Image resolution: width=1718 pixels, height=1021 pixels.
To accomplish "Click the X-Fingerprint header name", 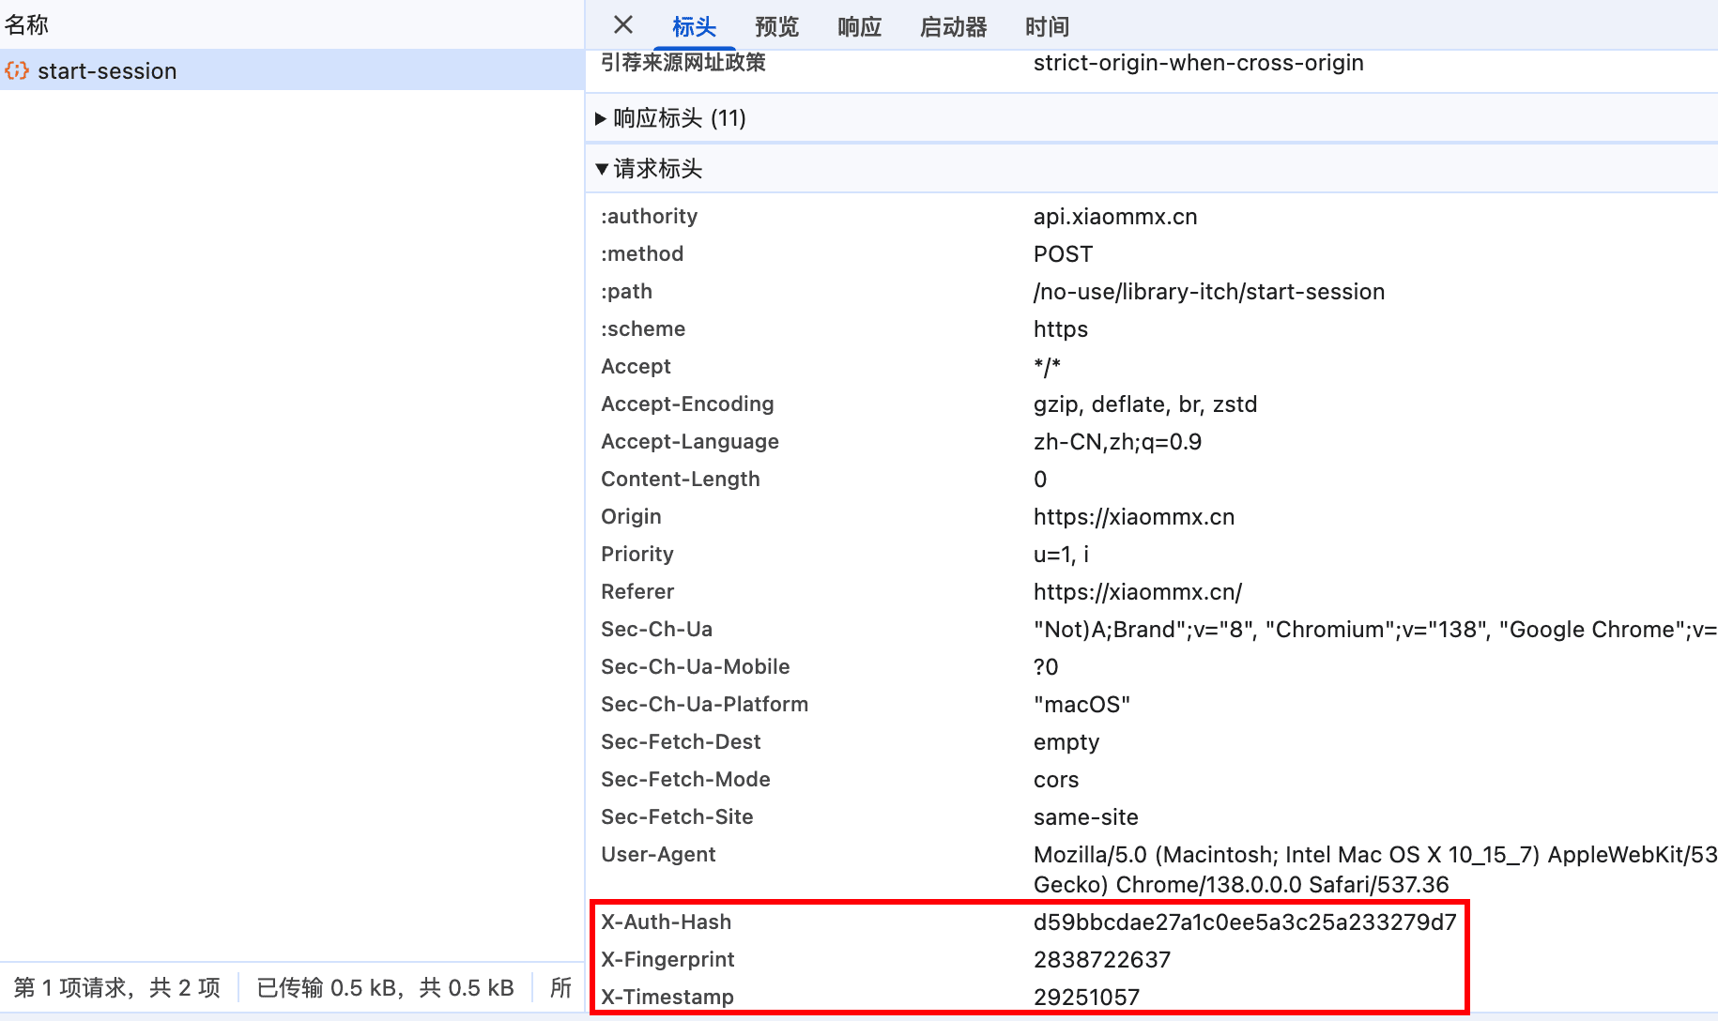I will 667,960.
